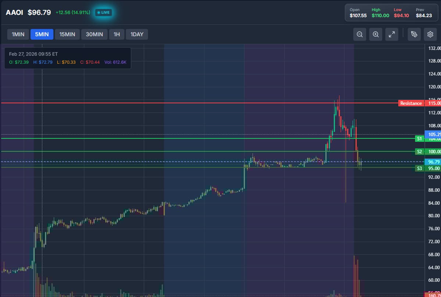The height and width of the screenshot is (297, 441).
Task: Open the 1DAY chart view
Action: click(x=137, y=34)
